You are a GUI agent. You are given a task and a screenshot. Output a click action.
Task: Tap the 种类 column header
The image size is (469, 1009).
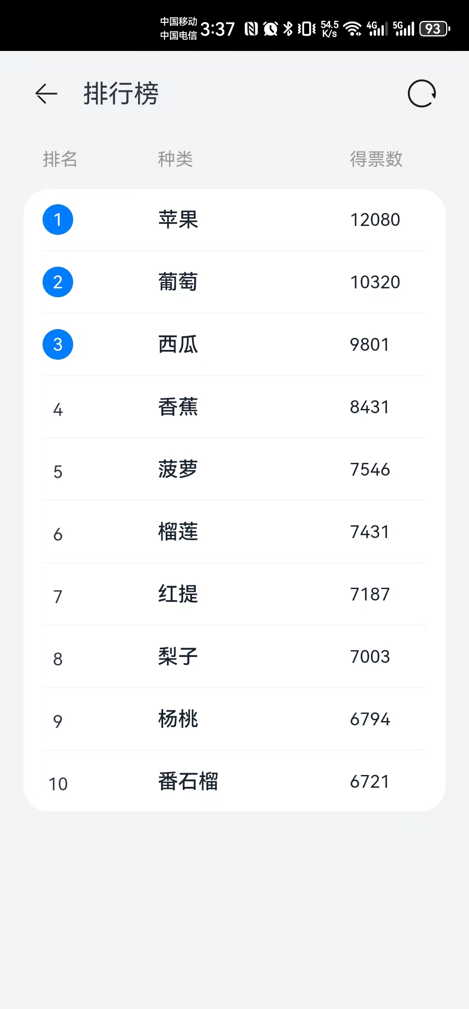click(x=175, y=159)
